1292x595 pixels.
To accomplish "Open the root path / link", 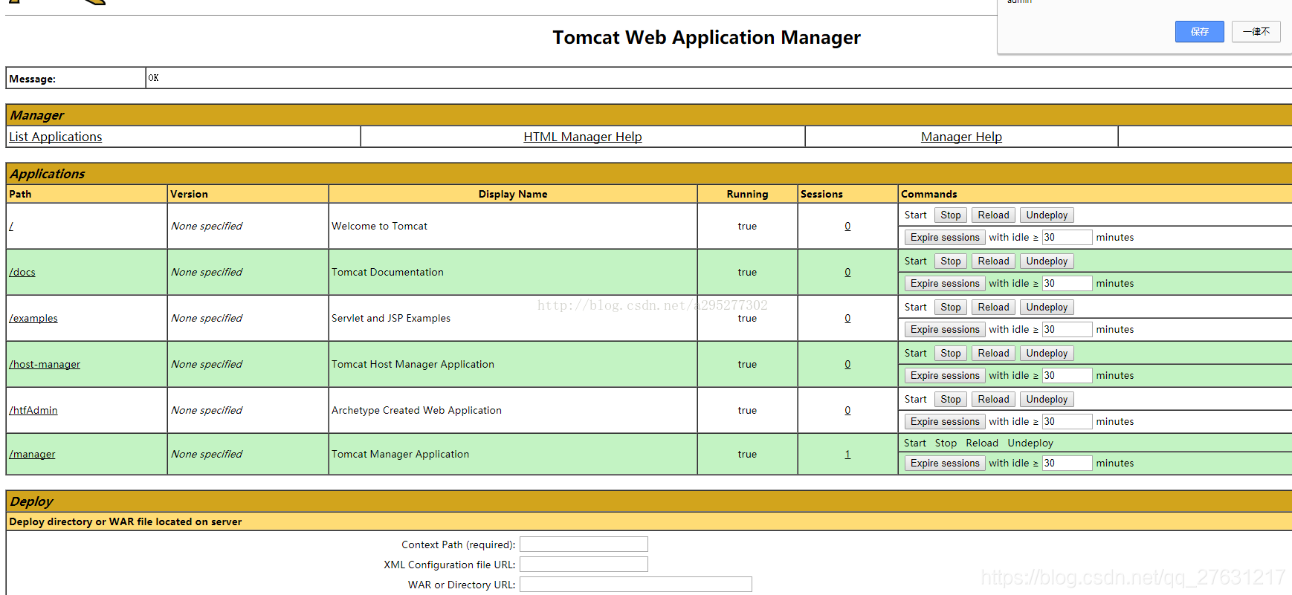I will tap(11, 226).
